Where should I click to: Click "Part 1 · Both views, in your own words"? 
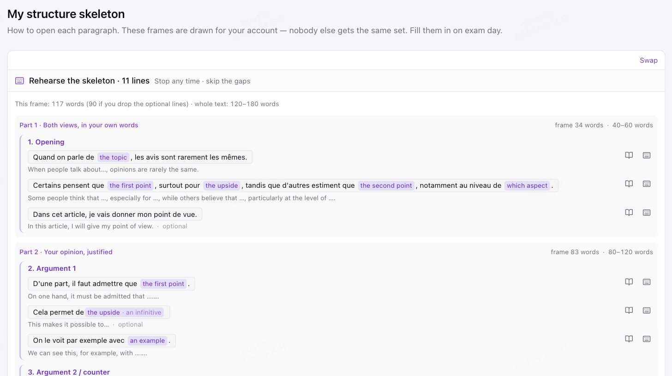click(79, 125)
